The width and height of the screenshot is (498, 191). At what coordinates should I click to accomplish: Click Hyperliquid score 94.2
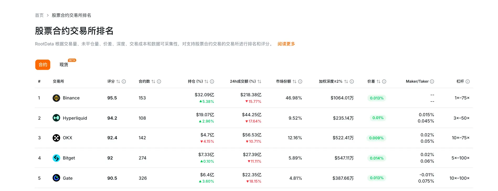(112, 118)
